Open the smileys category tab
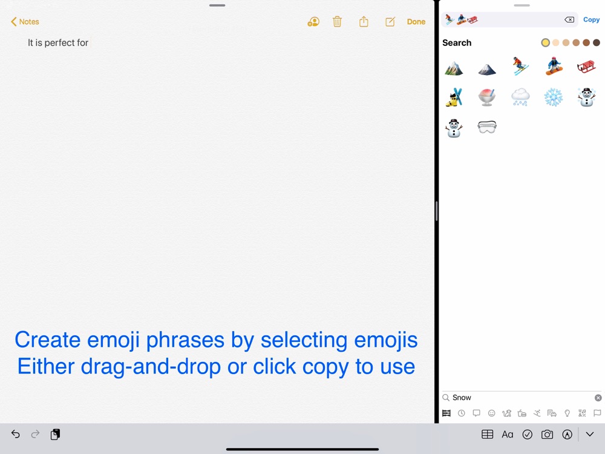Viewport: 605px width, 454px height. [x=491, y=413]
